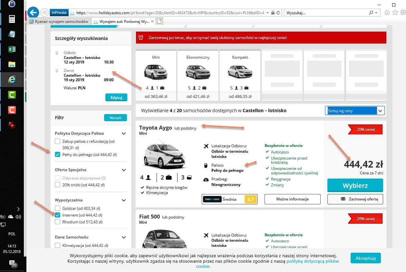The width and height of the screenshot is (406, 272).
Task: Open the notepad-like taskbar icon
Action: [x=12, y=34]
